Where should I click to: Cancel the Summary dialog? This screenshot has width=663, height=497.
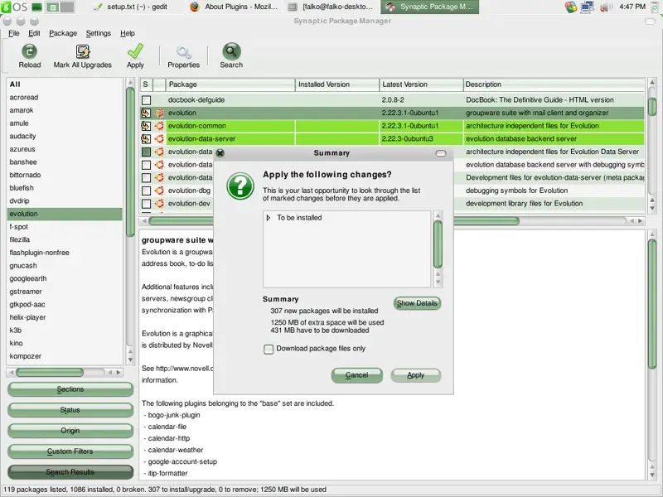(x=357, y=375)
